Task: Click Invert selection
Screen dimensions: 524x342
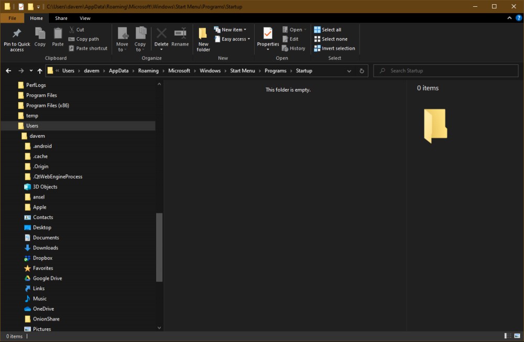Action: coord(334,48)
